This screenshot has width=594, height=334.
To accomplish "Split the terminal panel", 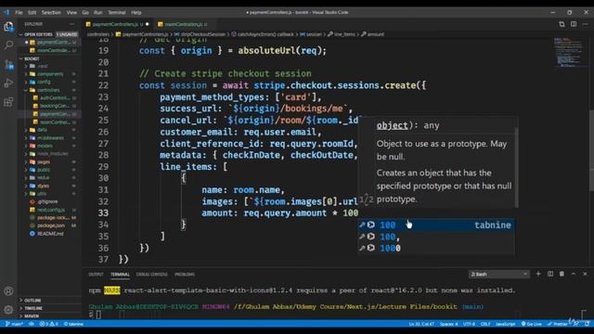I will tap(550, 274).
